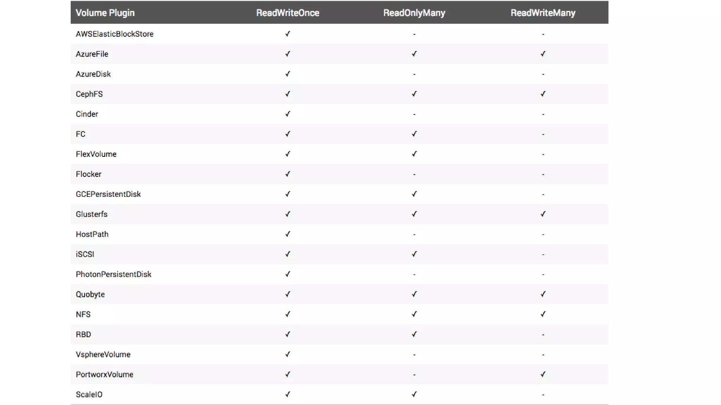This screenshot has height=405, width=721.
Task: Select the AWSElasticBlockStore row label
Action: click(114, 34)
